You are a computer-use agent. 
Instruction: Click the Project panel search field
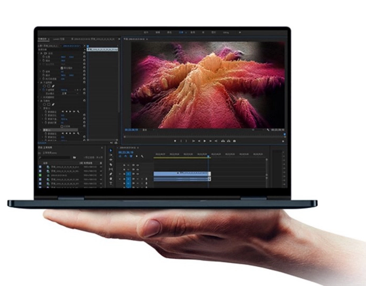[54, 157]
